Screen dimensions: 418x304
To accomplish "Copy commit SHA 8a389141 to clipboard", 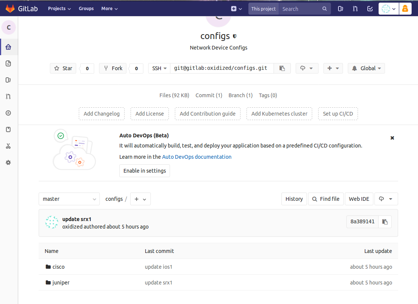I will coord(385,221).
